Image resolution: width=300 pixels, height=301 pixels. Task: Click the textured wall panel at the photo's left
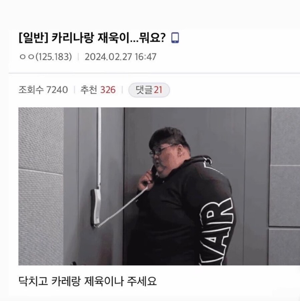tap(41, 186)
